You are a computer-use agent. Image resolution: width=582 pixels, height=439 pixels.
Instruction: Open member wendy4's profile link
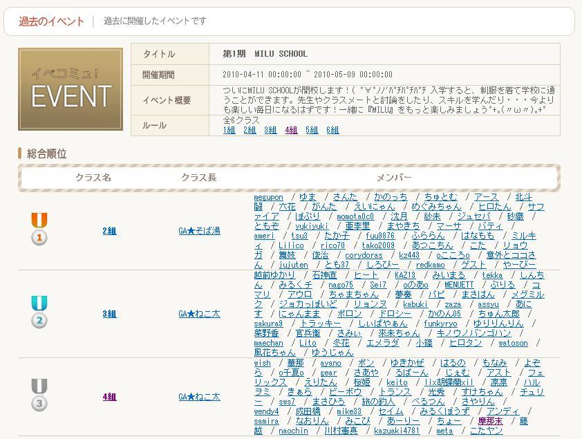266,411
